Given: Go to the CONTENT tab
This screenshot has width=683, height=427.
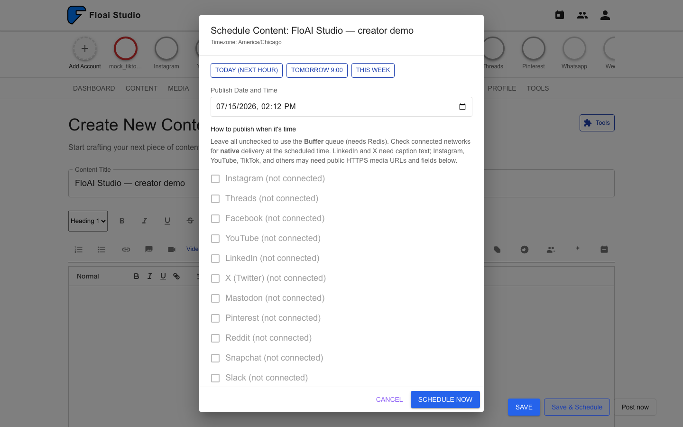Looking at the screenshot, I should point(141,88).
